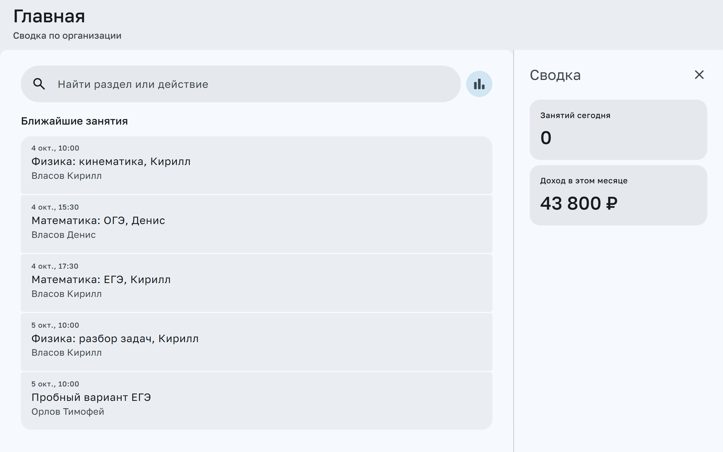The image size is (723, 452).
Task: Close the Сводка panel
Action: pyautogui.click(x=699, y=75)
